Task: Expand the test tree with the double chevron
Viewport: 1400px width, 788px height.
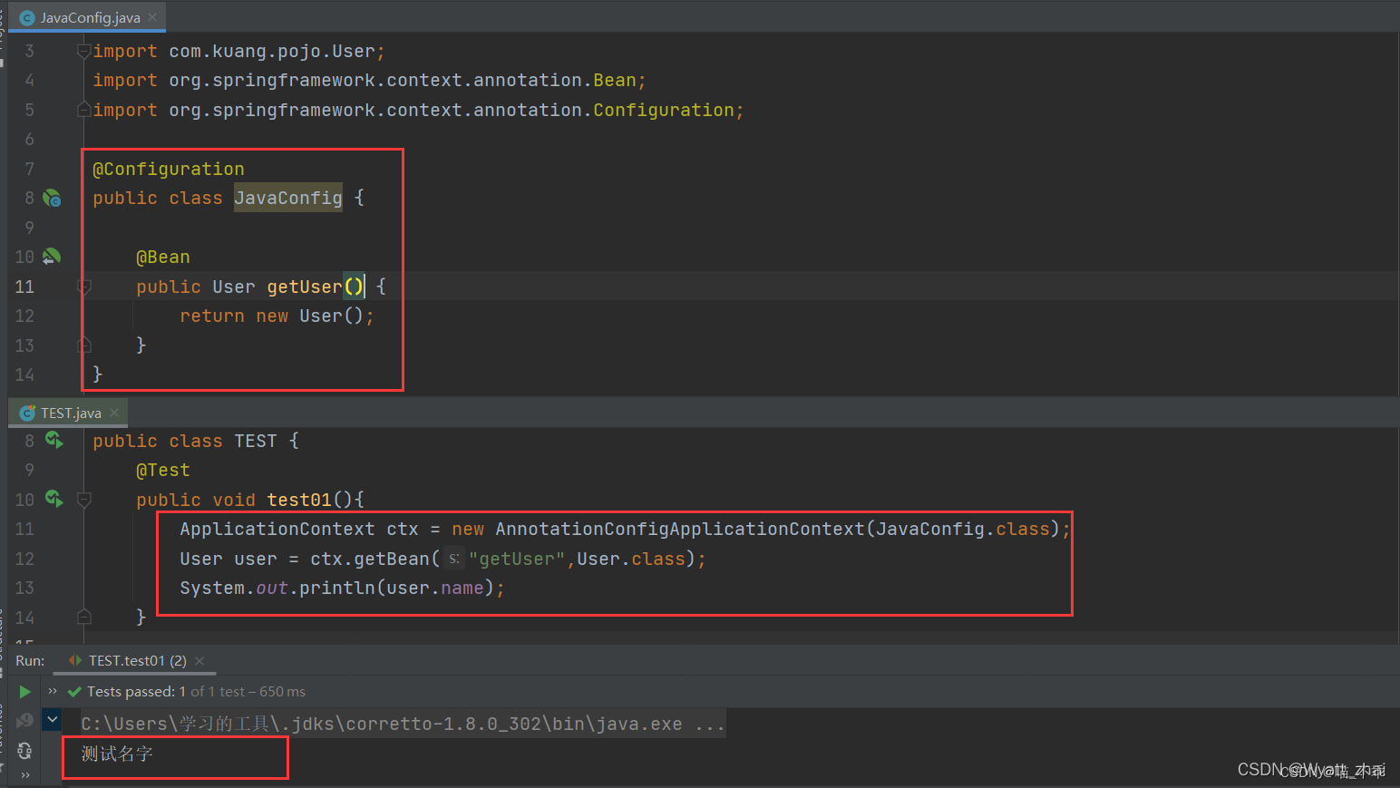Action: coord(53,691)
